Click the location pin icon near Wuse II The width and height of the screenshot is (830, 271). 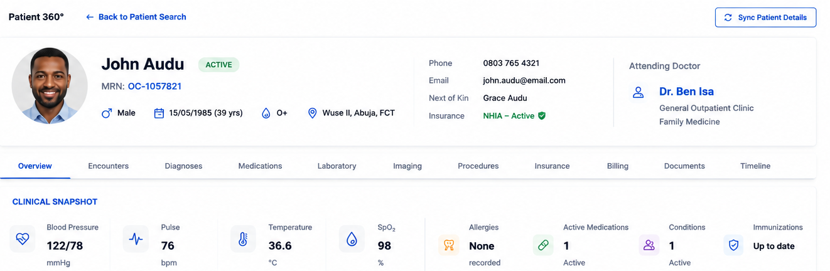pyautogui.click(x=312, y=114)
